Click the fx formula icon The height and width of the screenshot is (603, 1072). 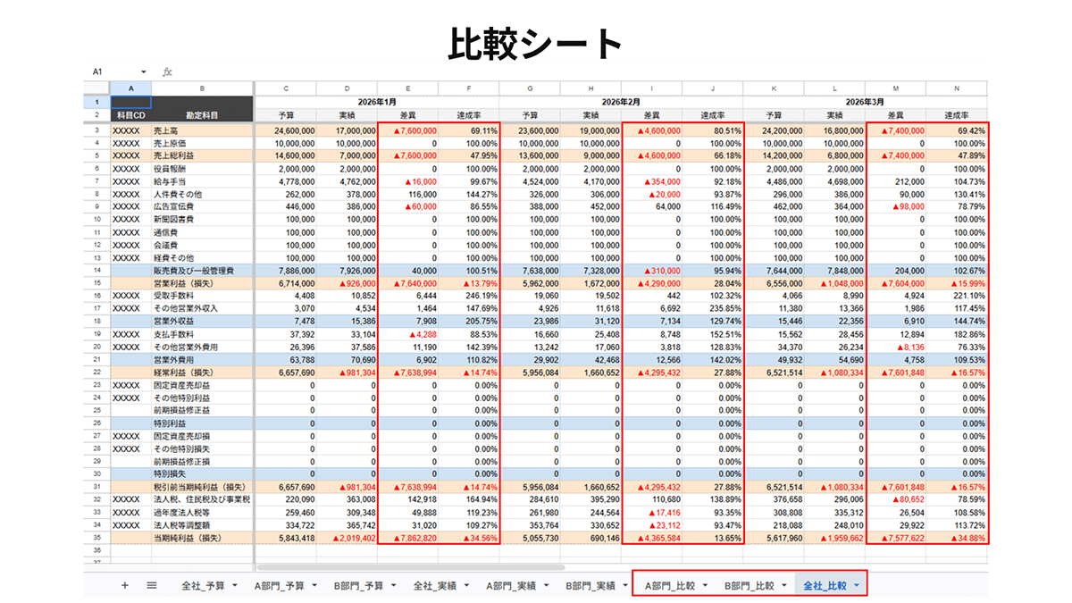point(167,71)
